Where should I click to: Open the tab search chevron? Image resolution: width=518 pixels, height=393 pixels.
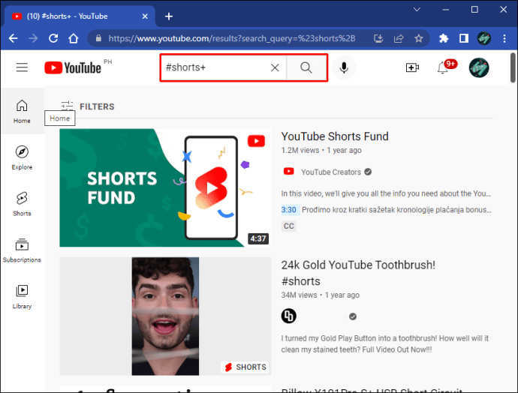[x=417, y=10]
